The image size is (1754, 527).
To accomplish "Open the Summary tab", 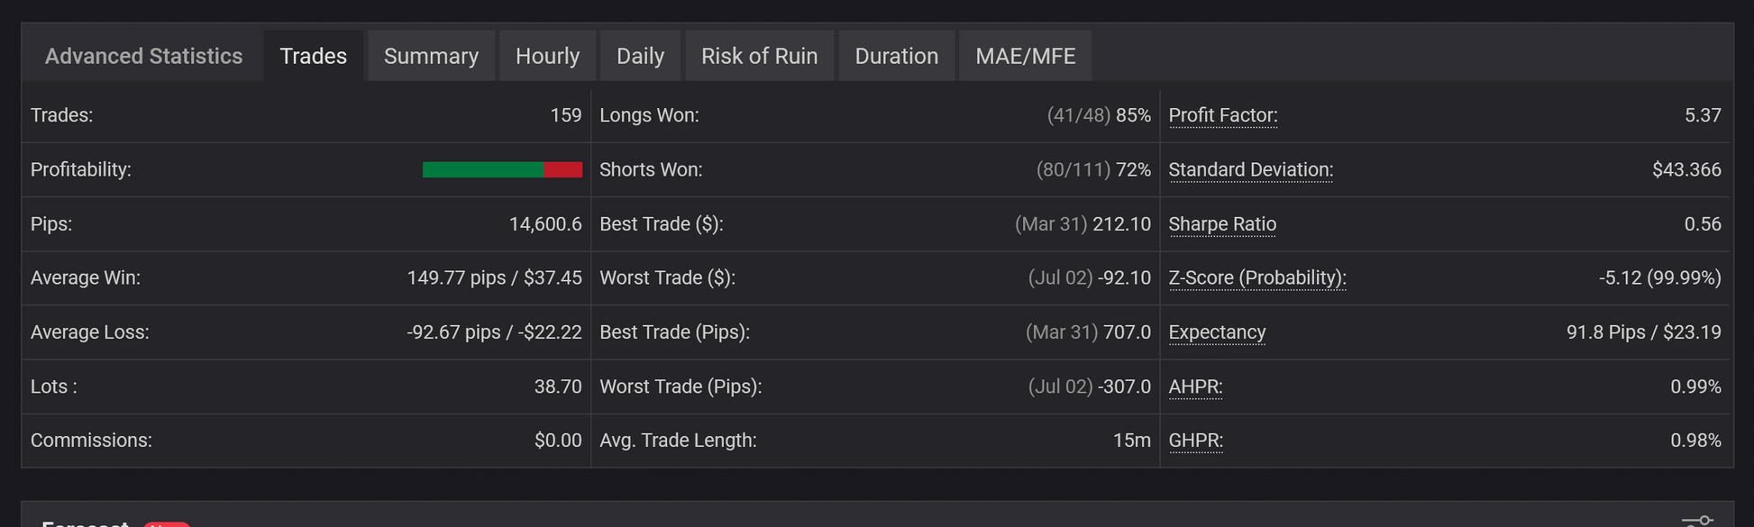I will (x=431, y=56).
